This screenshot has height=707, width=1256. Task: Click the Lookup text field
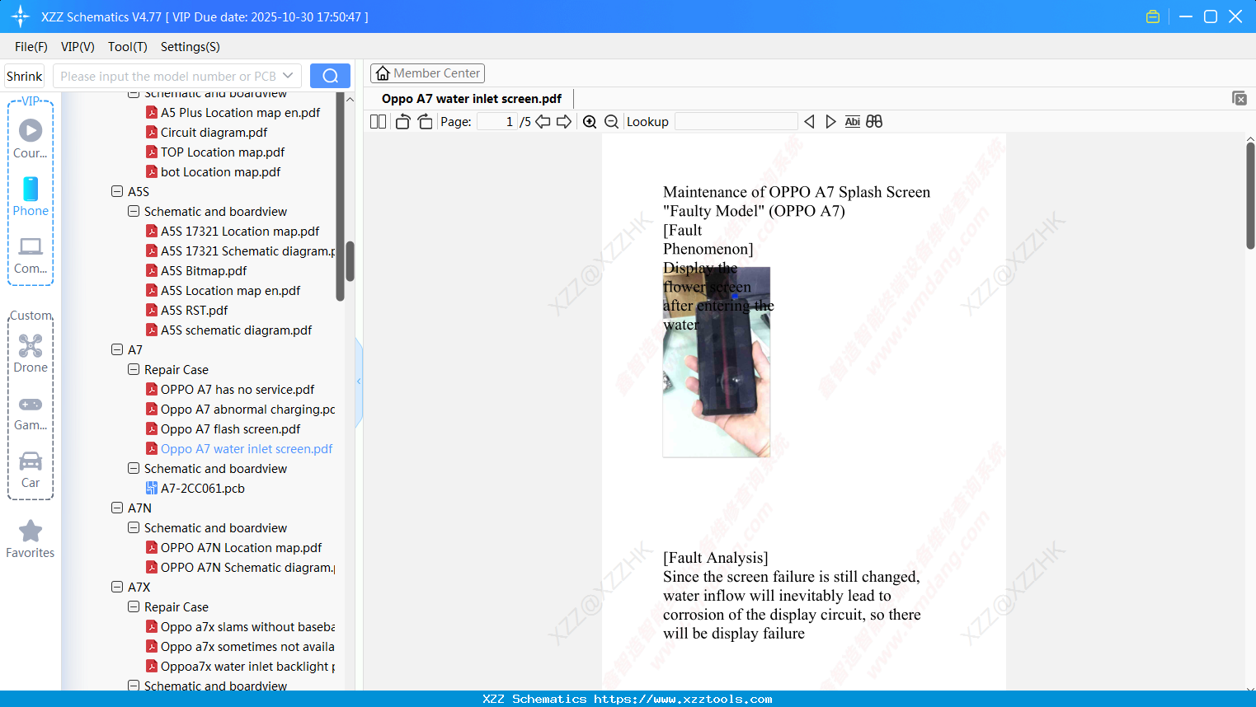click(736, 122)
